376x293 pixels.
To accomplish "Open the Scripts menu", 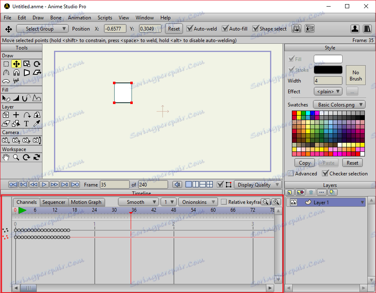I will (x=105, y=17).
